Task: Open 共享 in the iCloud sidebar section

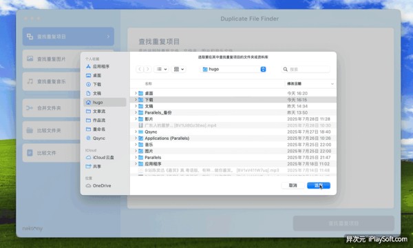Action: point(96,166)
